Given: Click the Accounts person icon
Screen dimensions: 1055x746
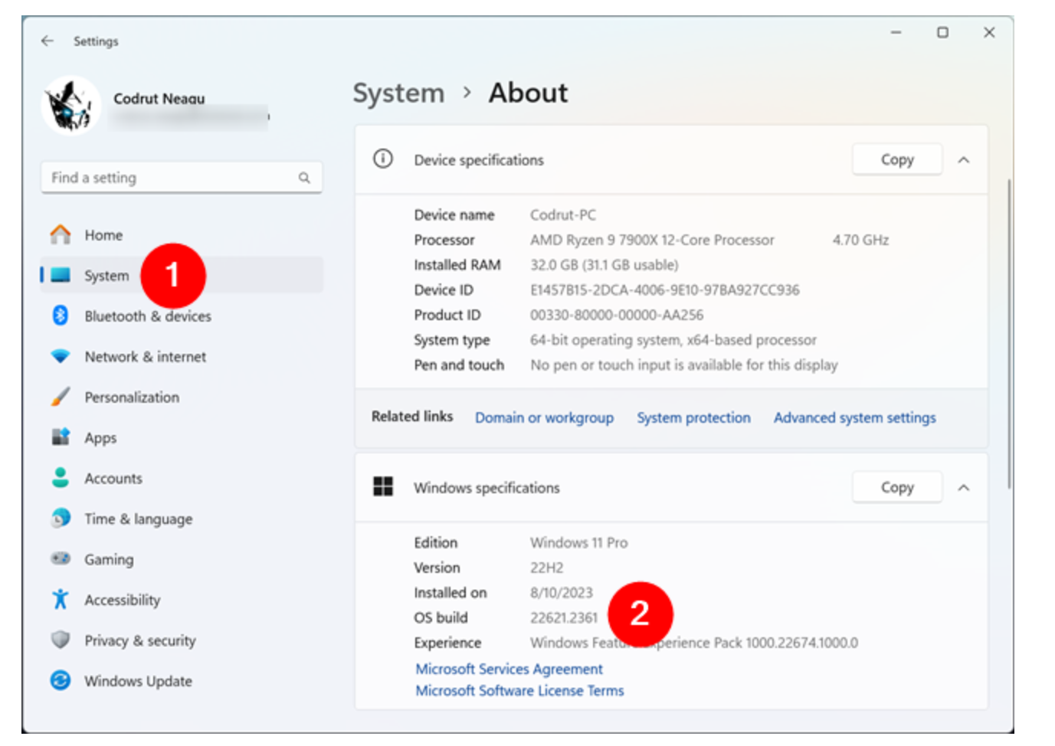Looking at the screenshot, I should [x=61, y=478].
